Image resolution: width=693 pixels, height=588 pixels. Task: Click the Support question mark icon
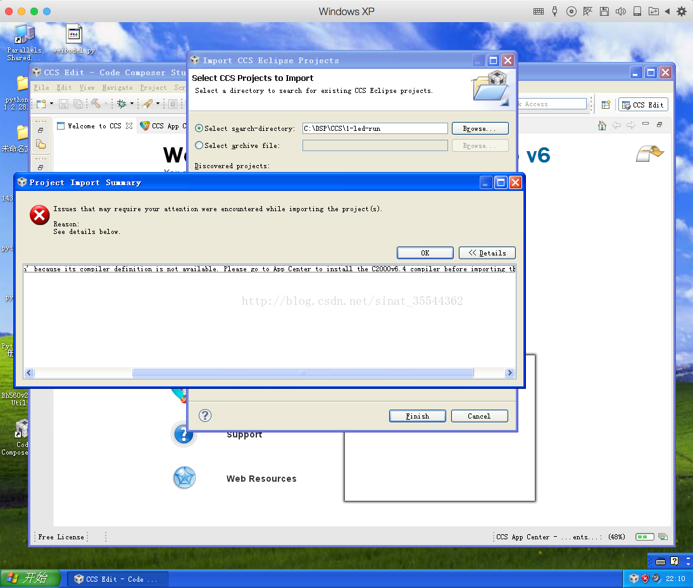(184, 434)
